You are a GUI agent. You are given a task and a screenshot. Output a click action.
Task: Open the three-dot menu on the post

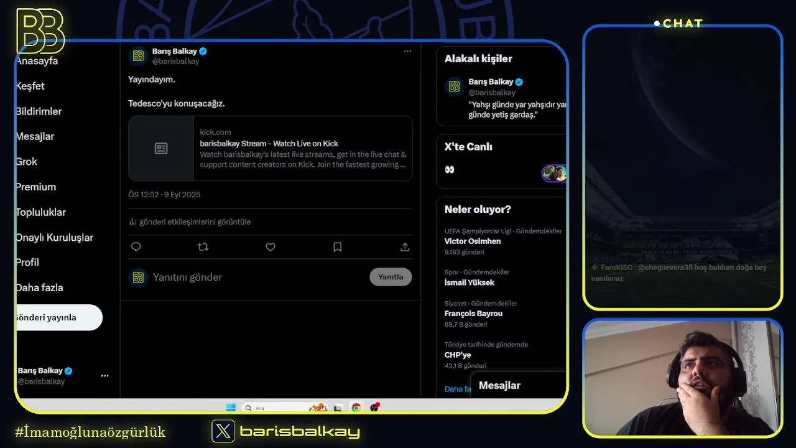(407, 51)
